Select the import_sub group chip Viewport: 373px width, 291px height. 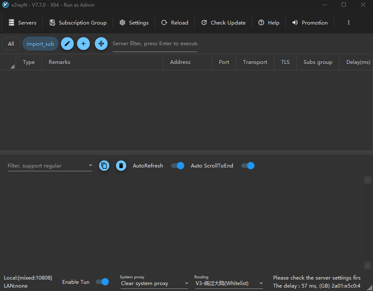(40, 44)
